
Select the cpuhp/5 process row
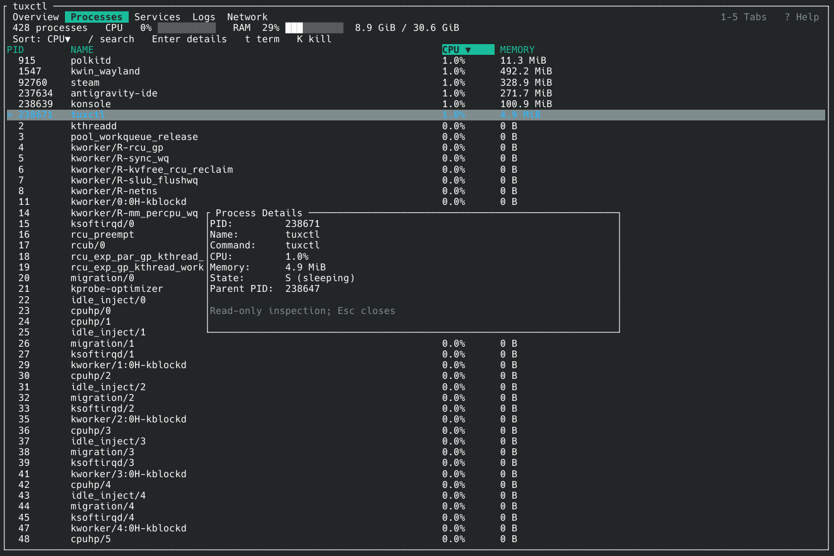point(416,539)
